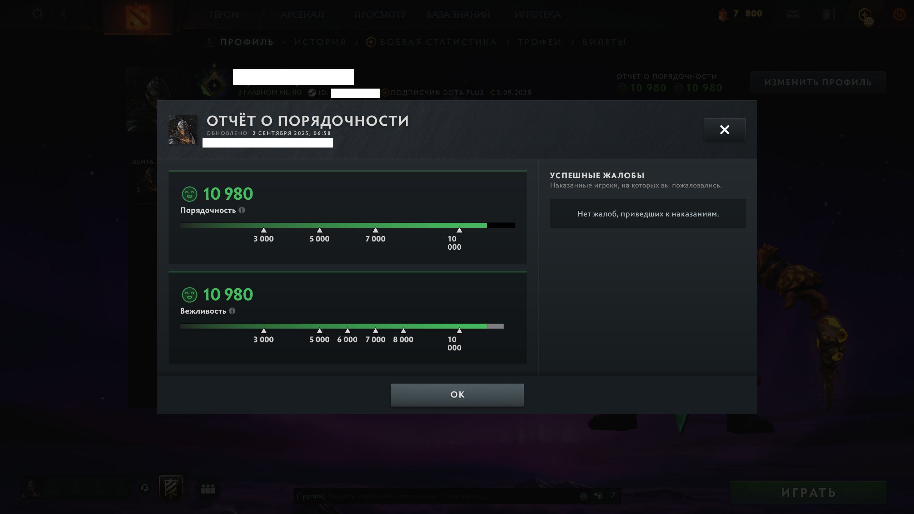Switch to ИСТОРИЯ profile tab

[320, 42]
